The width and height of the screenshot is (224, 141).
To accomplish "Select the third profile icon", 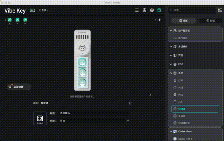I will pyautogui.click(x=25, y=20).
